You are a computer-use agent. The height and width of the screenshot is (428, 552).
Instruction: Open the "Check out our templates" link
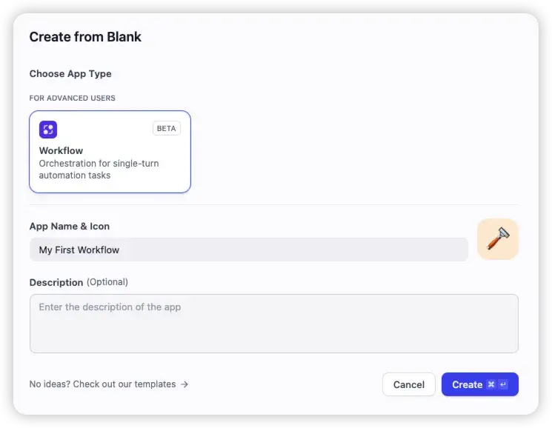(x=102, y=384)
